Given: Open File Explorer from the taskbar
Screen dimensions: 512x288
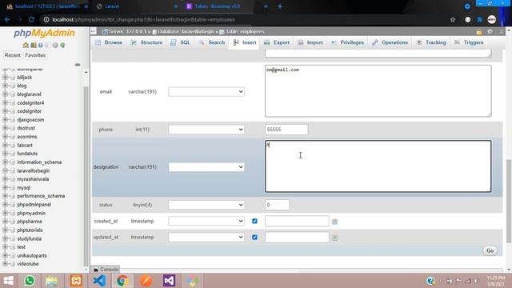Looking at the screenshot, I should (x=51, y=281).
